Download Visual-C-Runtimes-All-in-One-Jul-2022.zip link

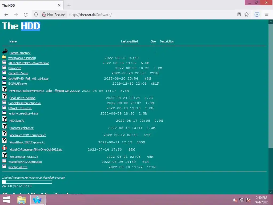36,149
